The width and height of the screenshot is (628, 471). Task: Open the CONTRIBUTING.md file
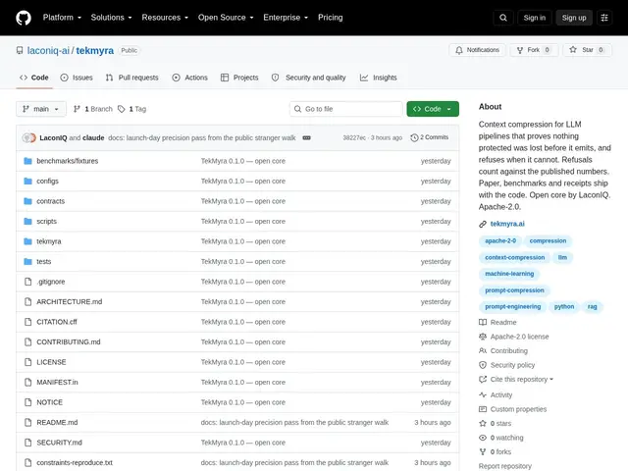point(69,342)
